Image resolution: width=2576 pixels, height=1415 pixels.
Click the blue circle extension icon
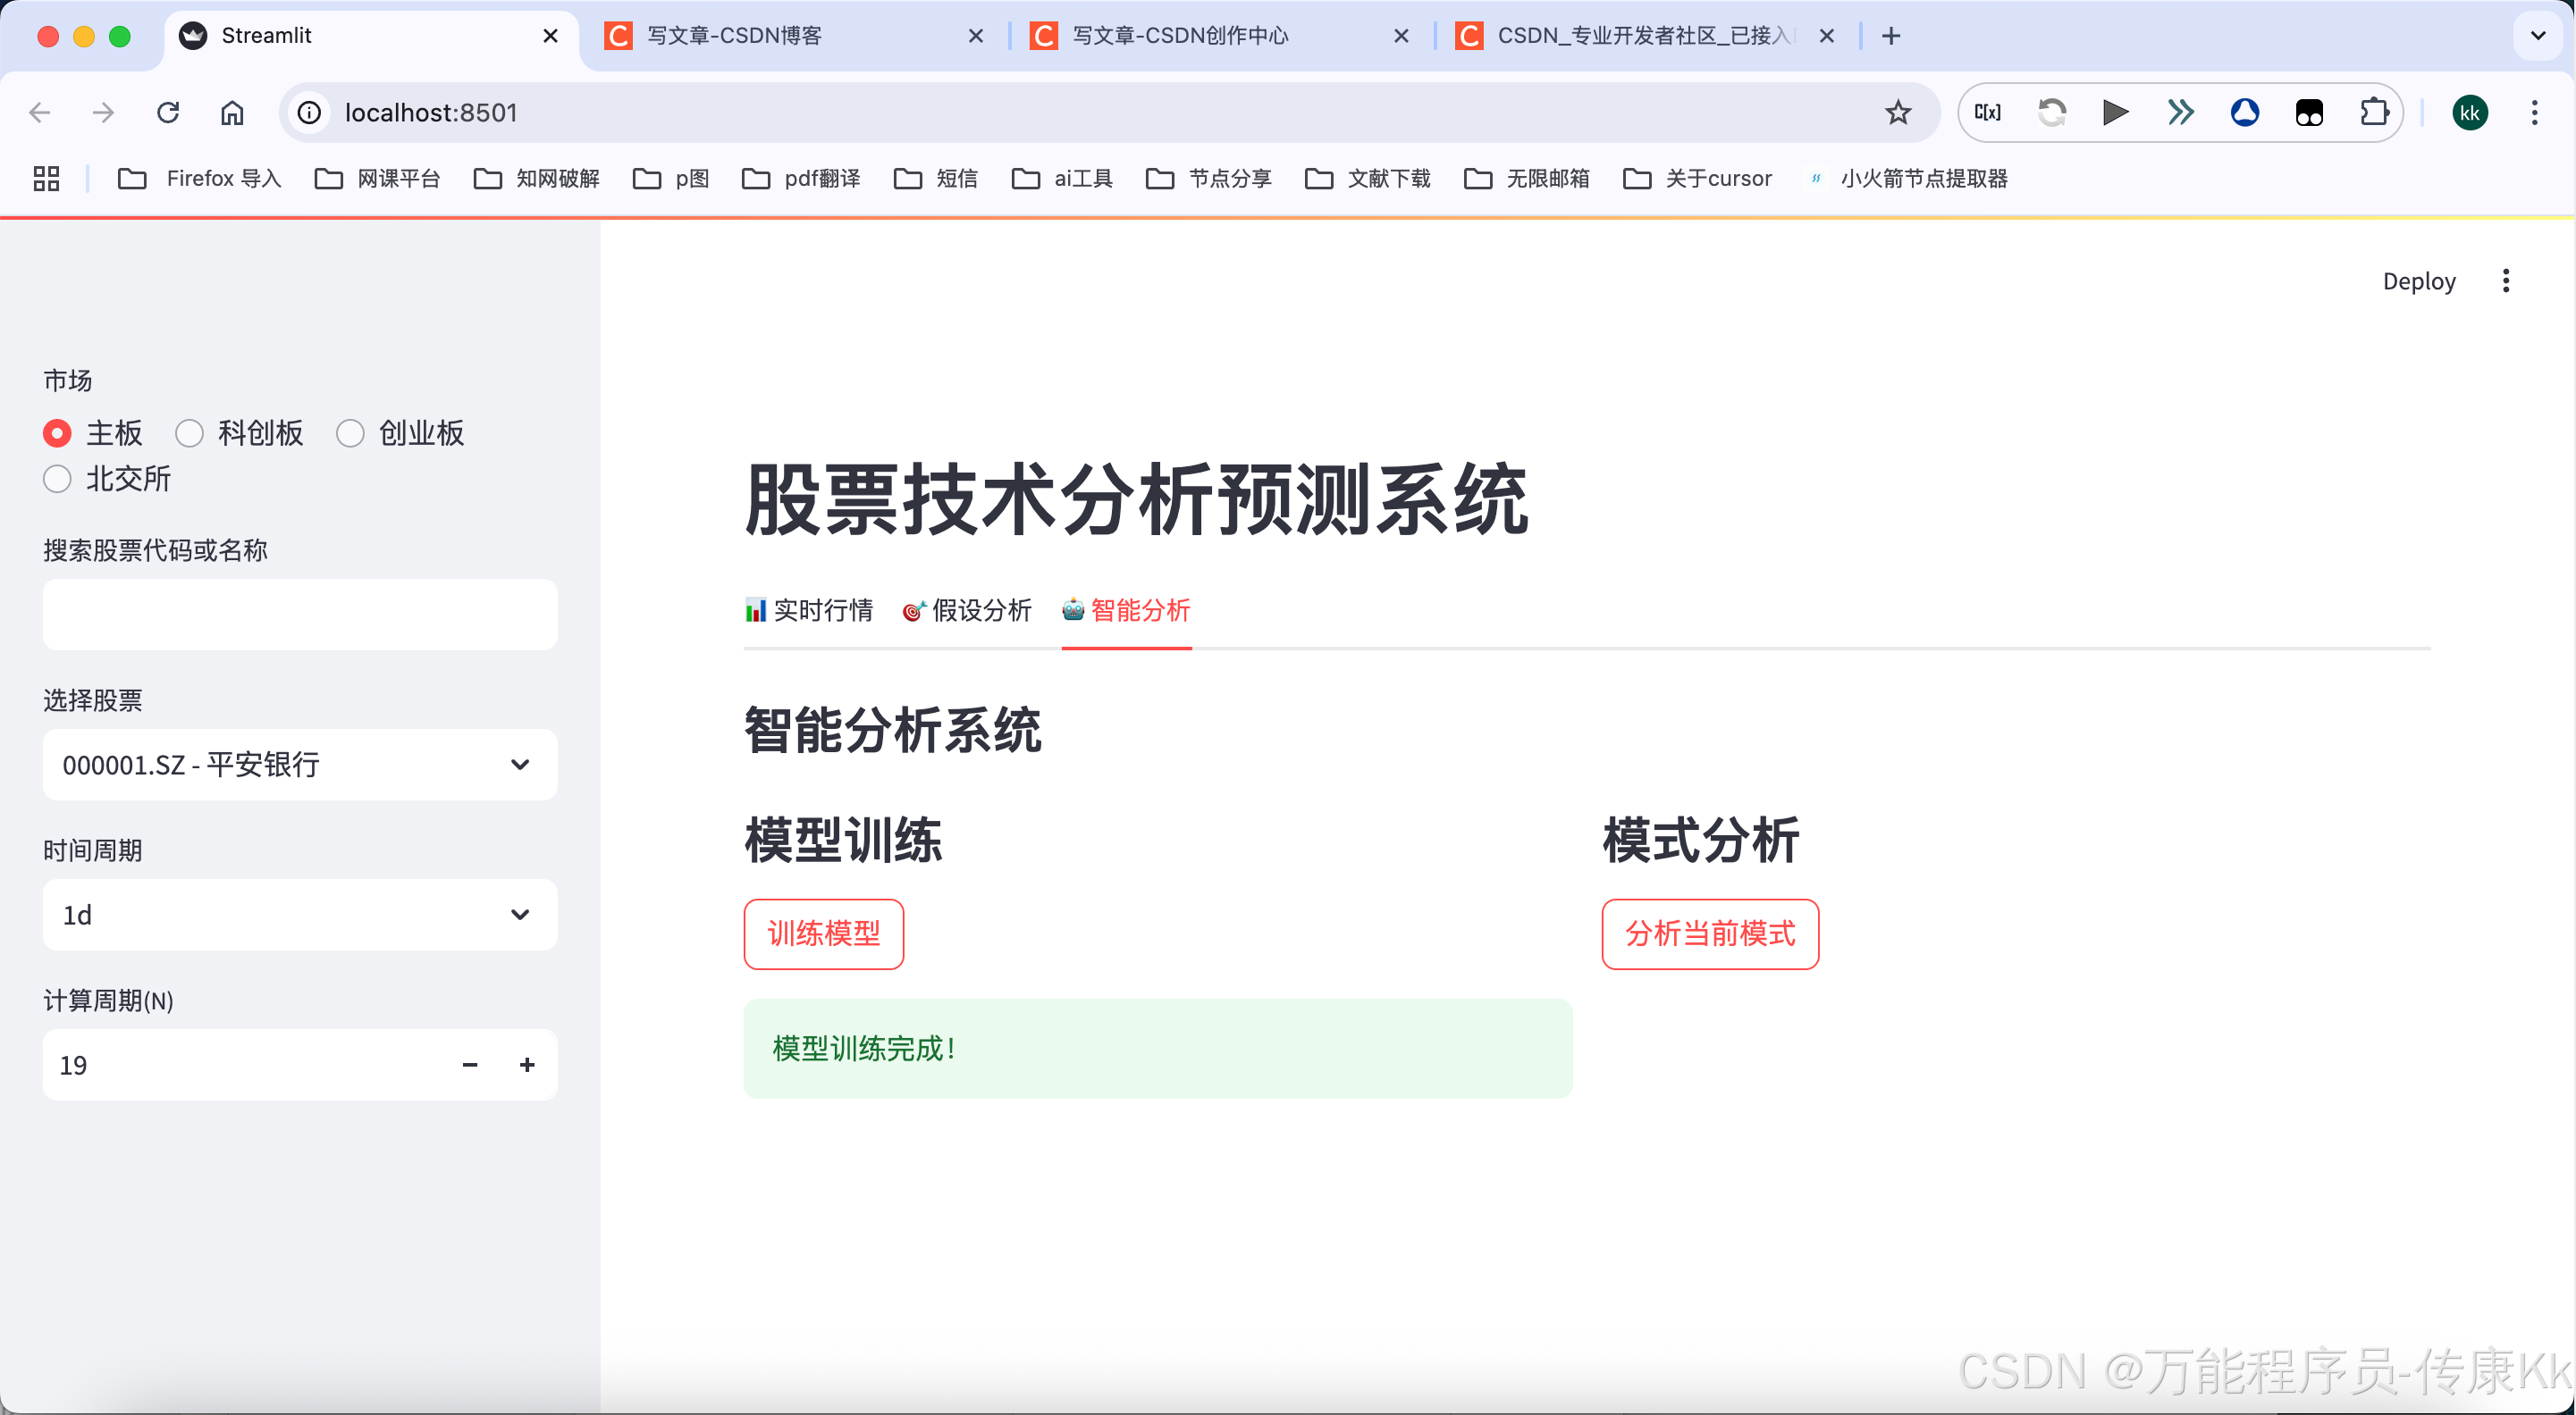(x=2245, y=113)
